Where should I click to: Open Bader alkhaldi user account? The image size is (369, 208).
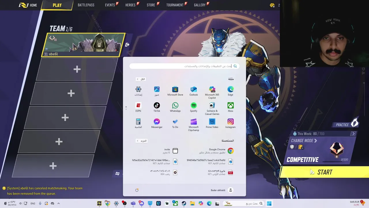point(222,190)
